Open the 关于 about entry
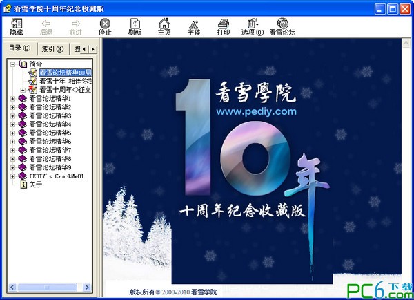Screen dimensions: 414x300 tap(36, 185)
